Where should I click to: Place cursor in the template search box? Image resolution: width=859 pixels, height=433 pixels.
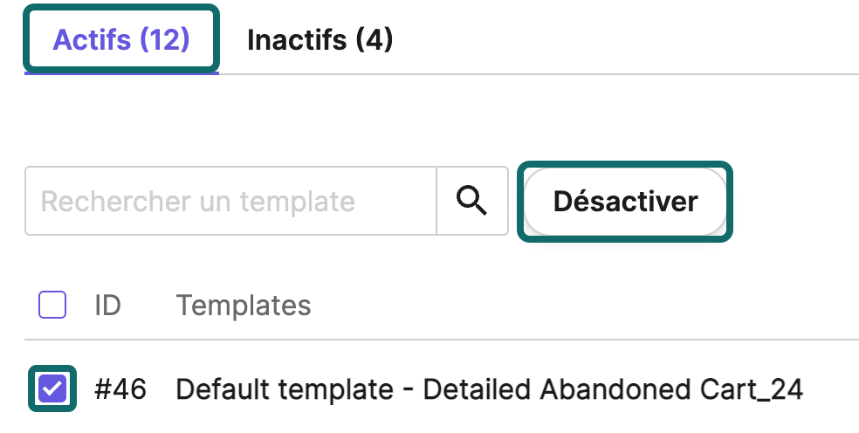coord(230,201)
